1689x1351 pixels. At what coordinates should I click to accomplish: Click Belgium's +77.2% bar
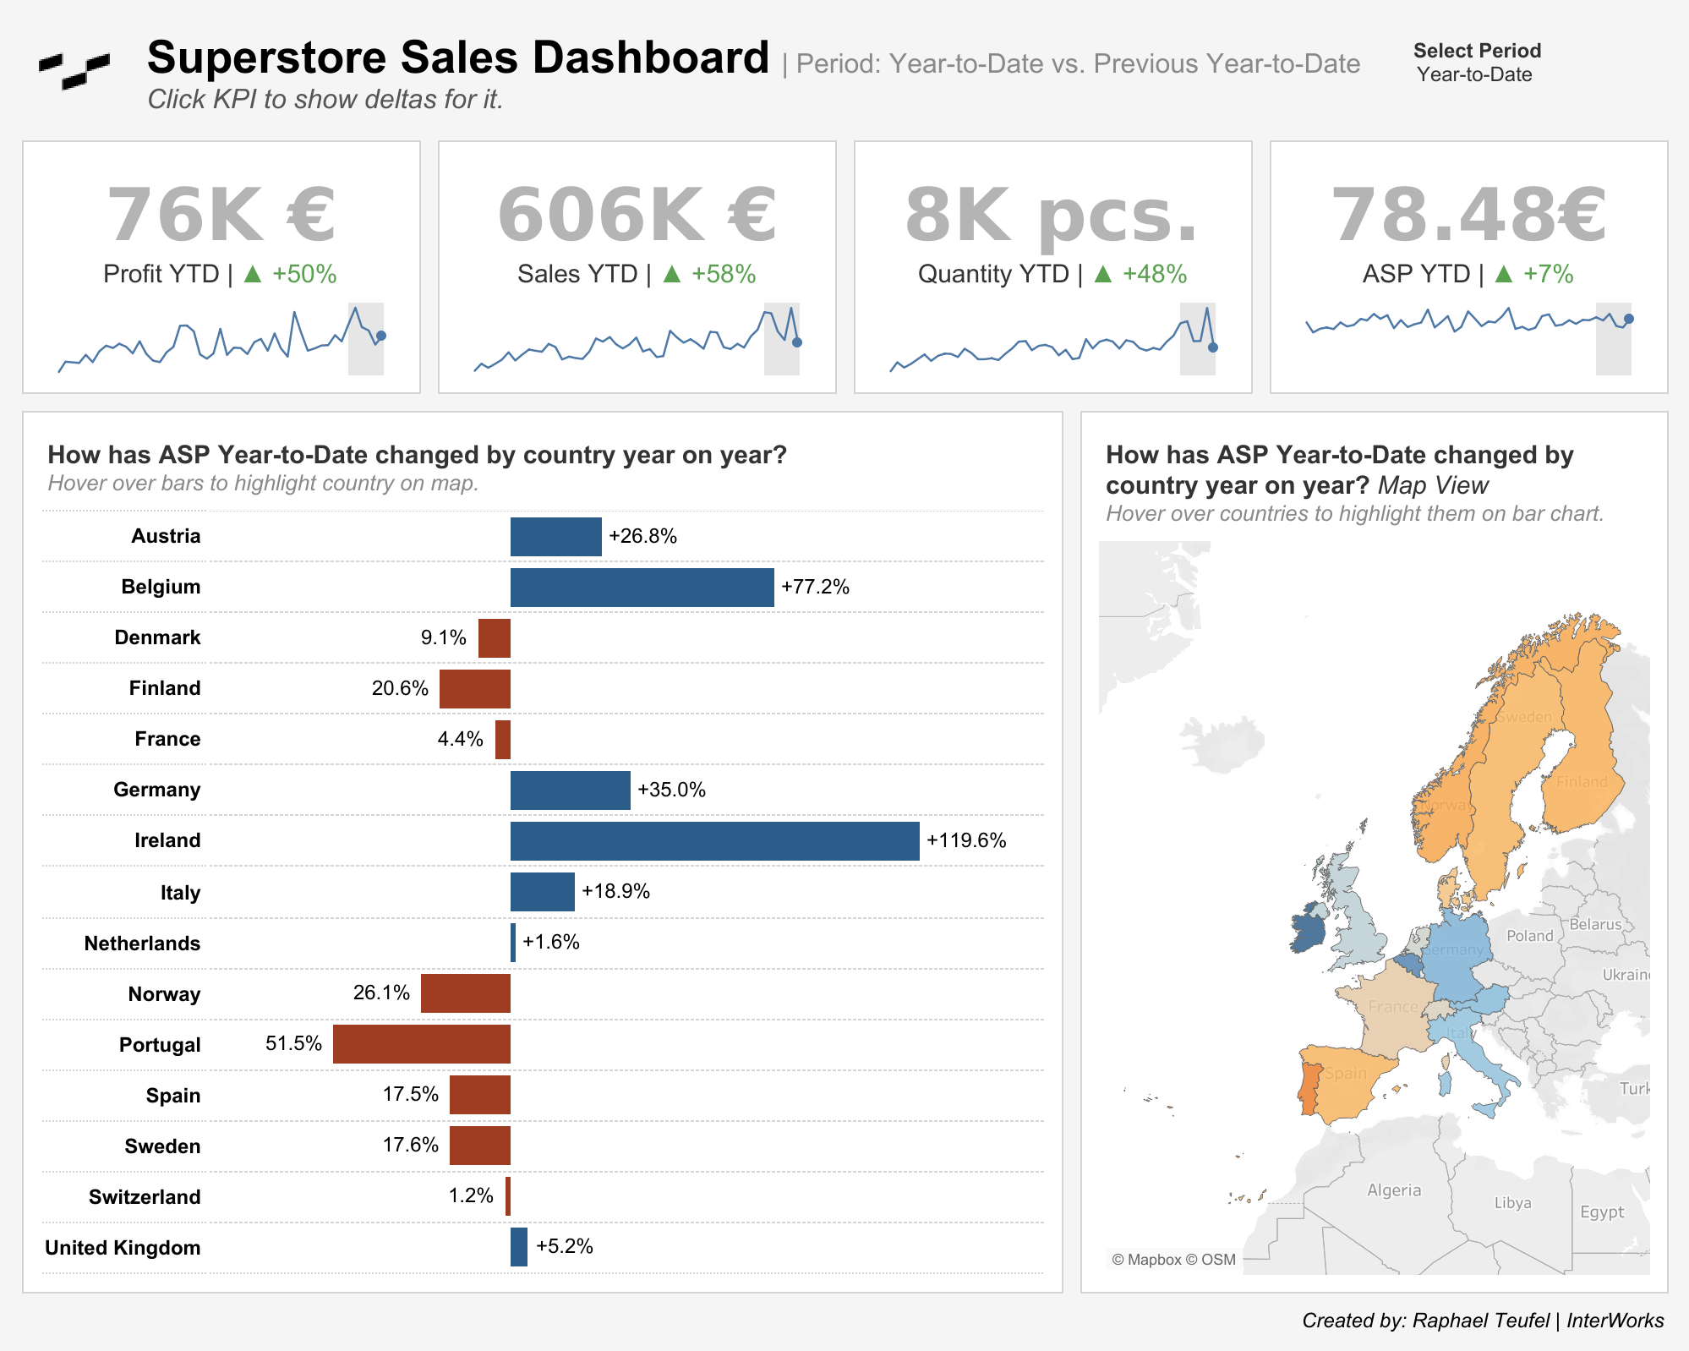pos(642,588)
